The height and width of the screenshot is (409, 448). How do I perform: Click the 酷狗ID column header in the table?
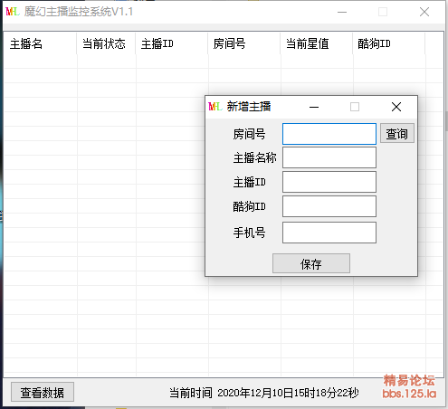(389, 43)
